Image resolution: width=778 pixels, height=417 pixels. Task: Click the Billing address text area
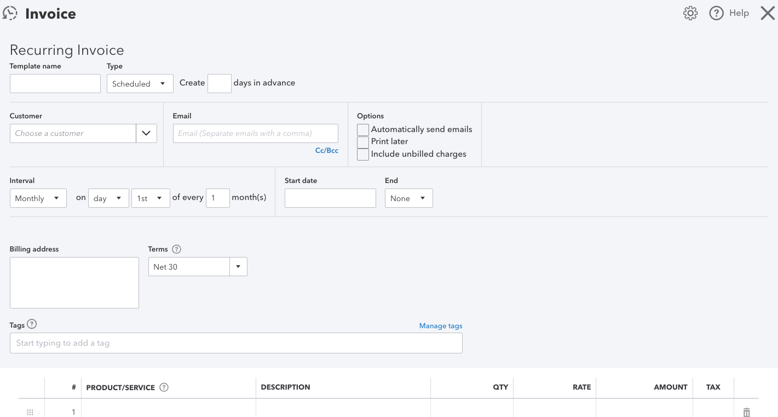click(x=74, y=283)
